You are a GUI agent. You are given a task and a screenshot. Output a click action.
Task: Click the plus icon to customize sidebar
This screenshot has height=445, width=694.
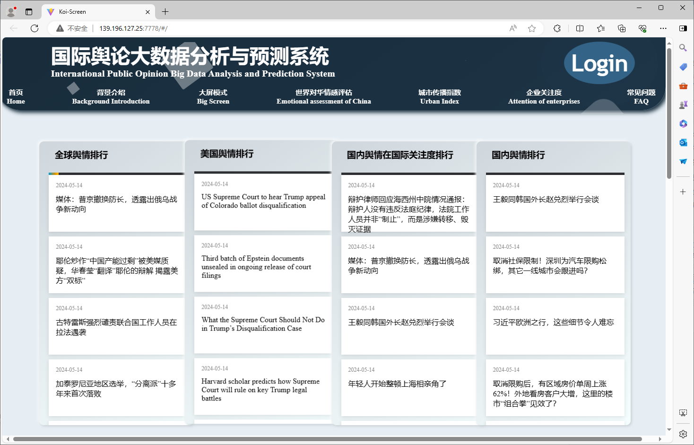(x=683, y=192)
